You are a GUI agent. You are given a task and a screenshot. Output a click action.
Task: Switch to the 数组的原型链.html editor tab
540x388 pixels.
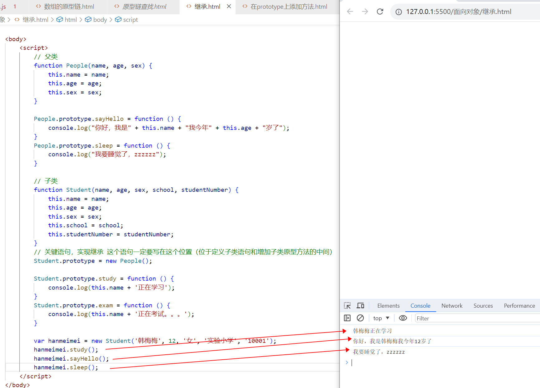click(x=65, y=7)
